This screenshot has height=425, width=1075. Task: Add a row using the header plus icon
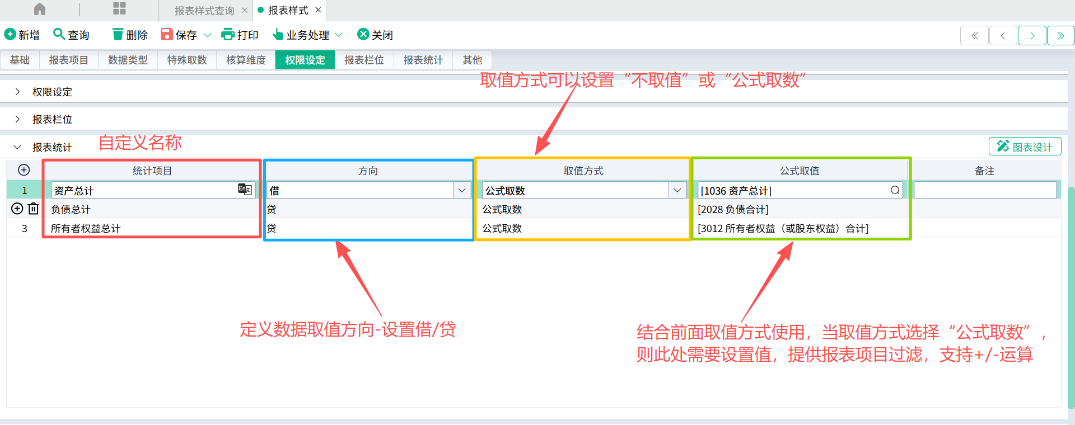[x=24, y=170]
